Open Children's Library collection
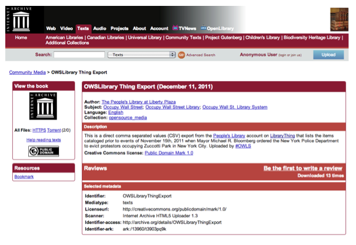 pyautogui.click(x=262, y=38)
